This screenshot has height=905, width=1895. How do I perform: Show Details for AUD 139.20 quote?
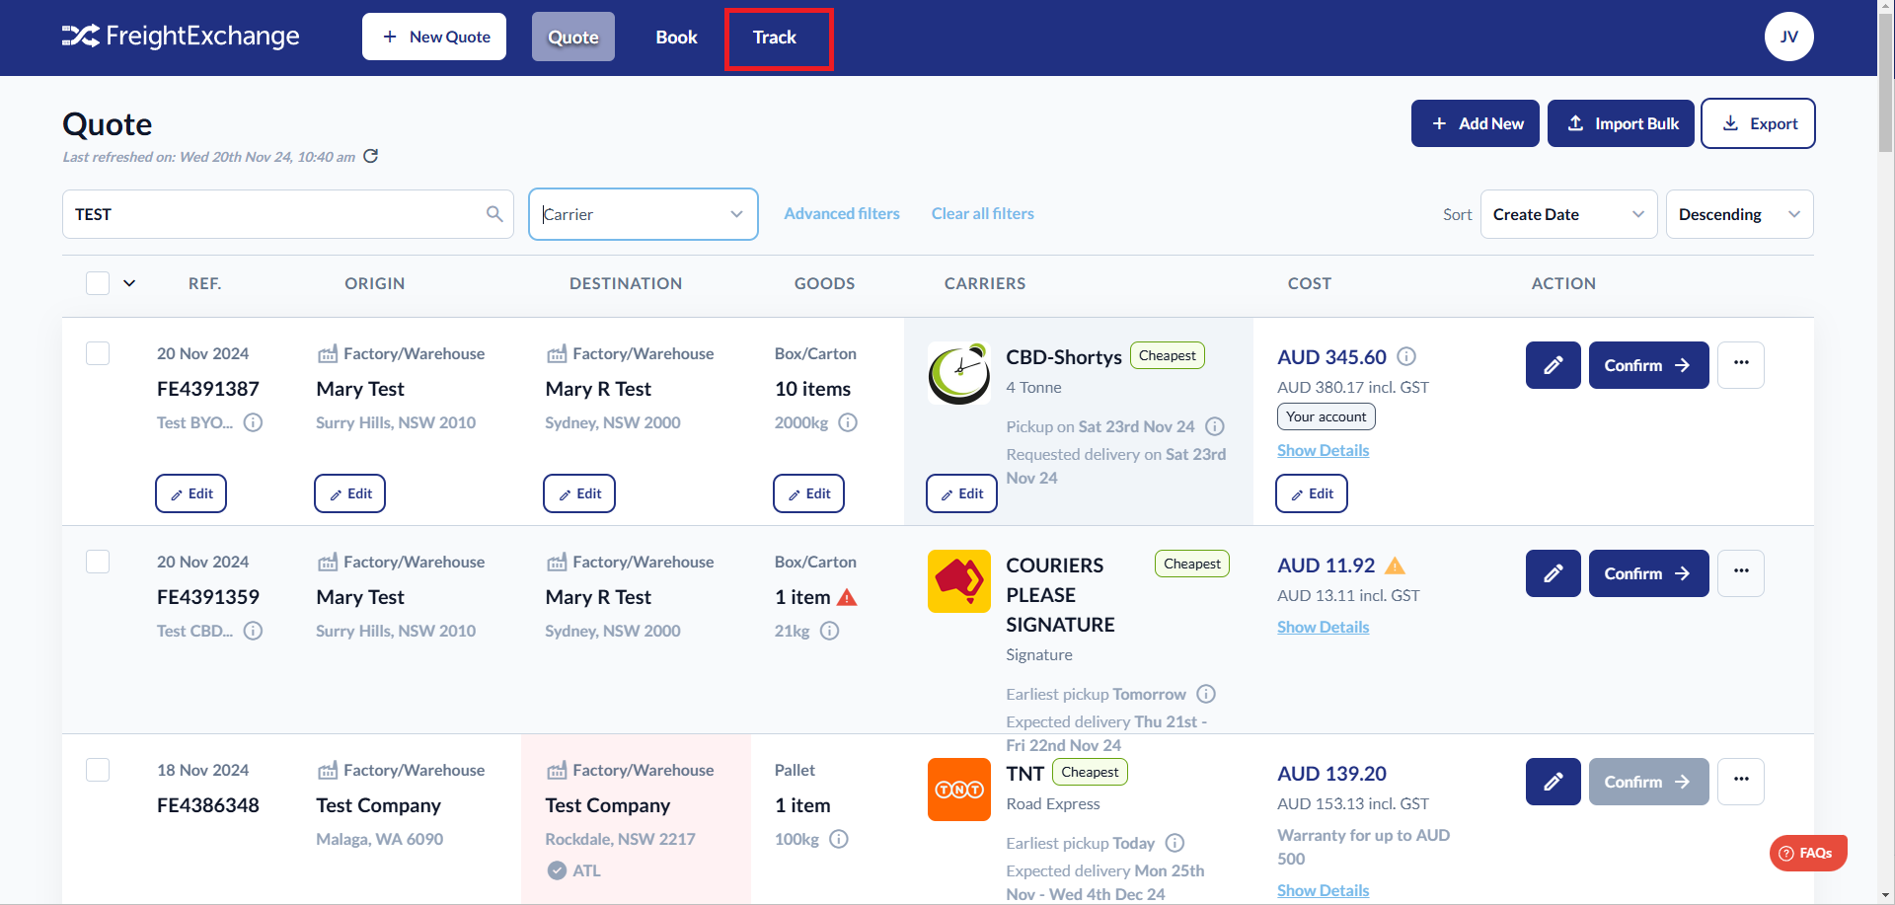pyautogui.click(x=1324, y=890)
